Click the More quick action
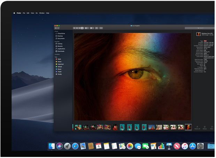This screenshot has height=158, width=216. coord(212,127)
